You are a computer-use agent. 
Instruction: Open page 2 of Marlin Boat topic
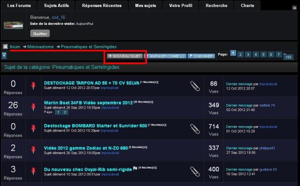(65, 112)
